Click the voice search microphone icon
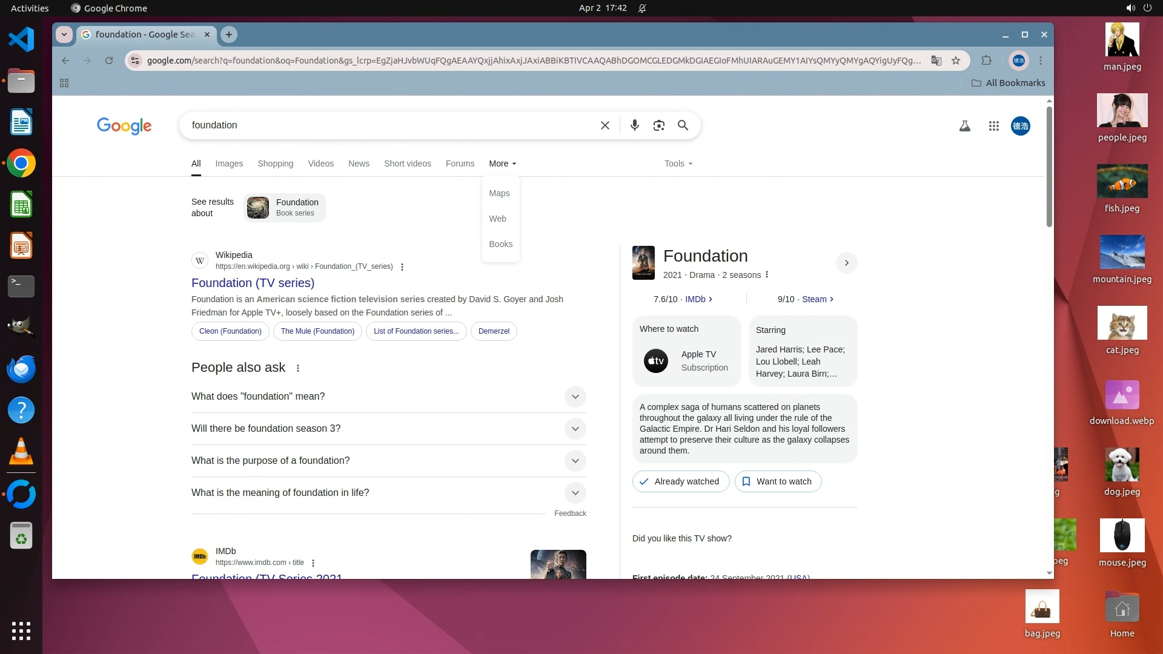This screenshot has width=1163, height=654. click(634, 125)
